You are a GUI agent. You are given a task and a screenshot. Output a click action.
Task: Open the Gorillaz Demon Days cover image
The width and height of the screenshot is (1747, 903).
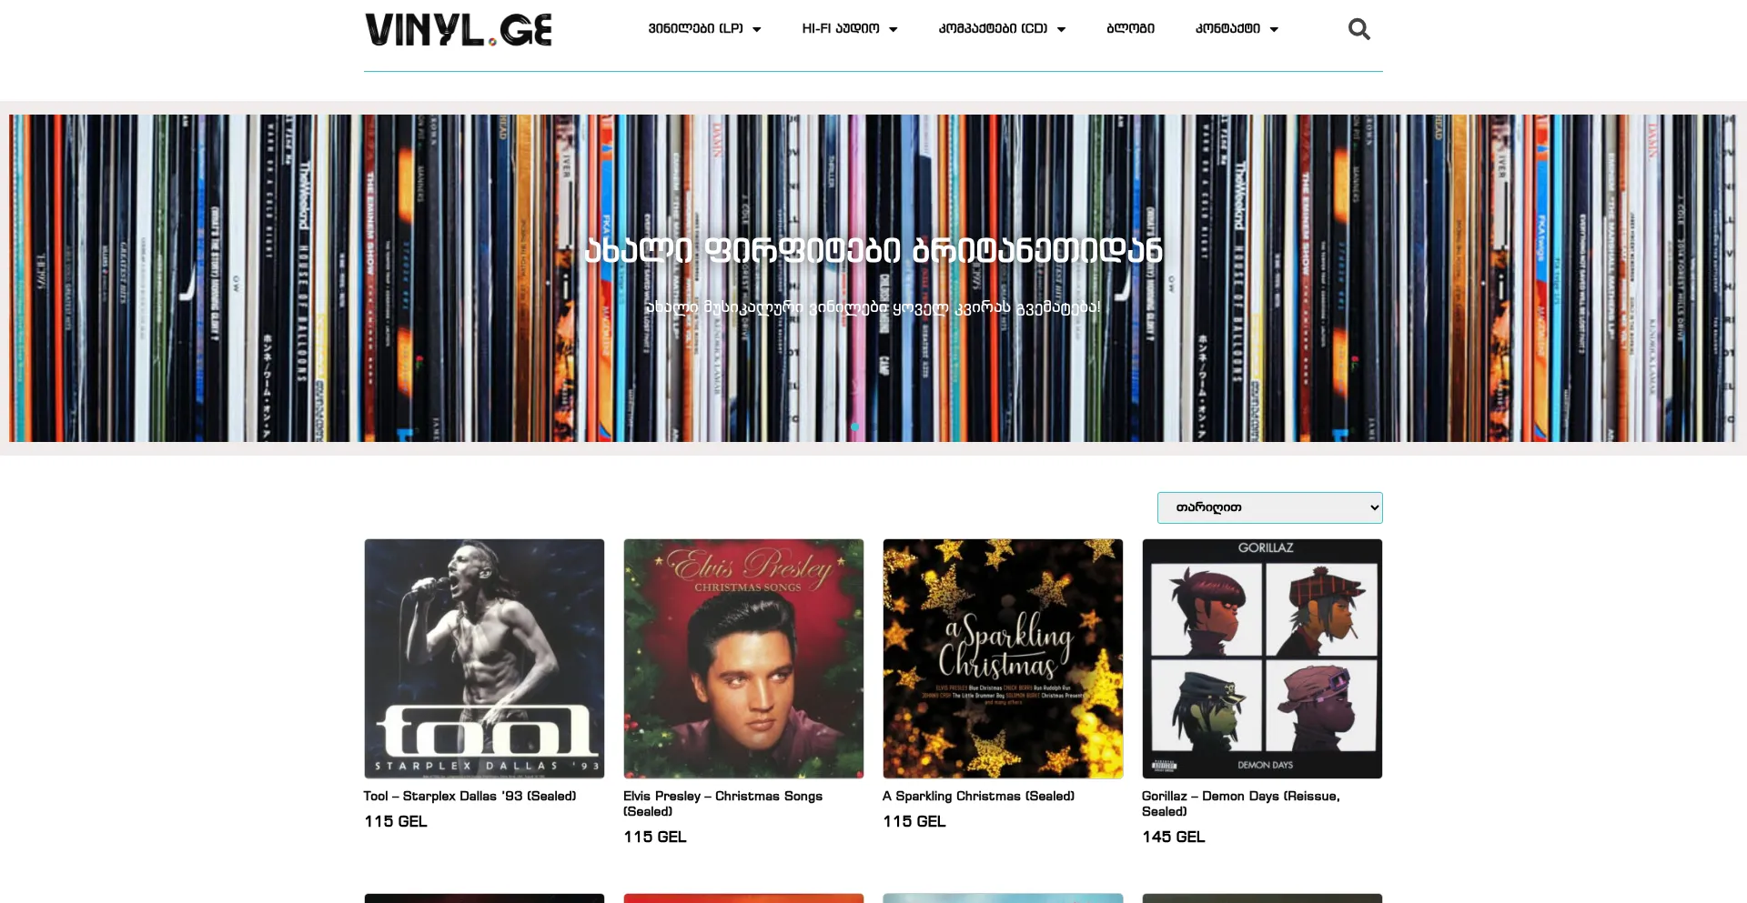pyautogui.click(x=1262, y=658)
